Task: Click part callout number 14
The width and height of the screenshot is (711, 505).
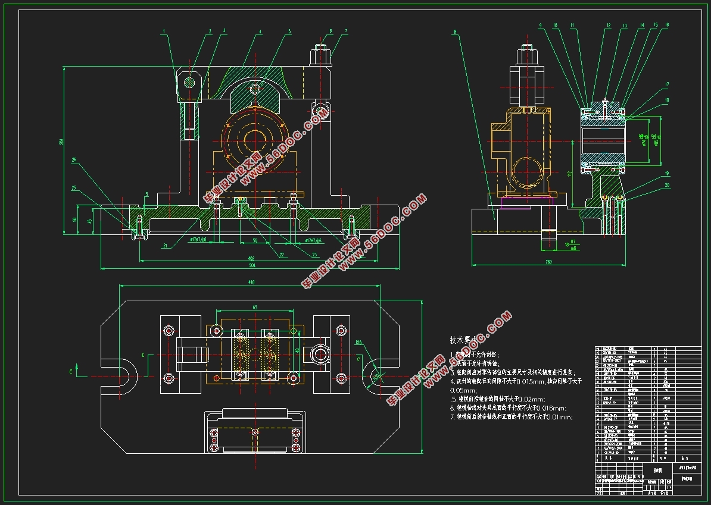Action: click(x=642, y=26)
